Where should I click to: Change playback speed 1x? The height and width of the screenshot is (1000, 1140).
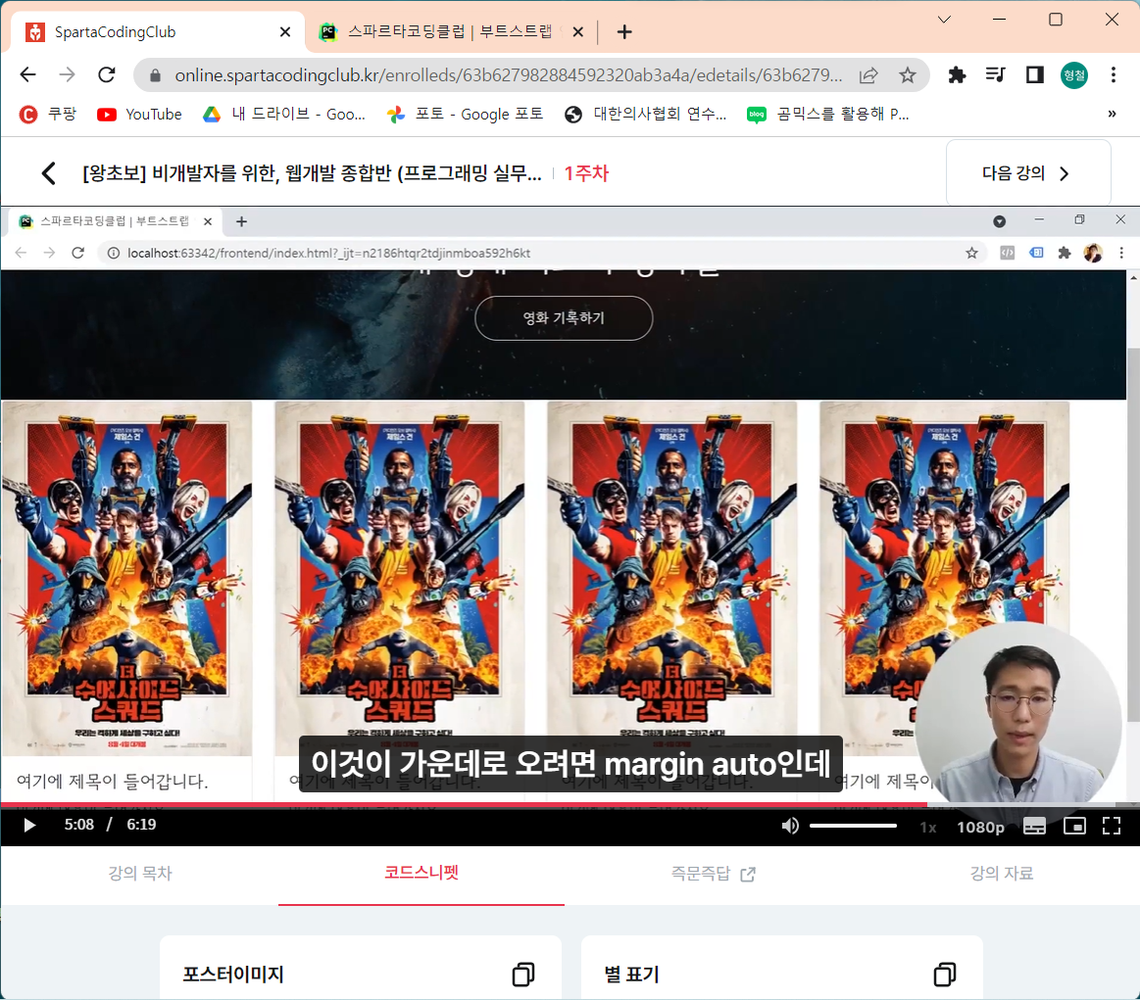(x=927, y=828)
